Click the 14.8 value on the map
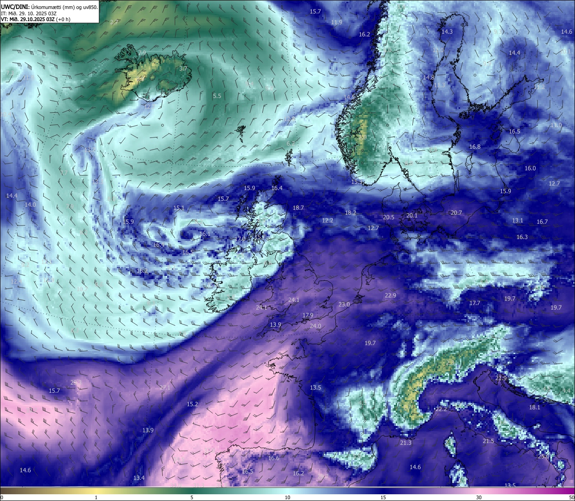Screen dimensions: 575x501 pos(429,77)
